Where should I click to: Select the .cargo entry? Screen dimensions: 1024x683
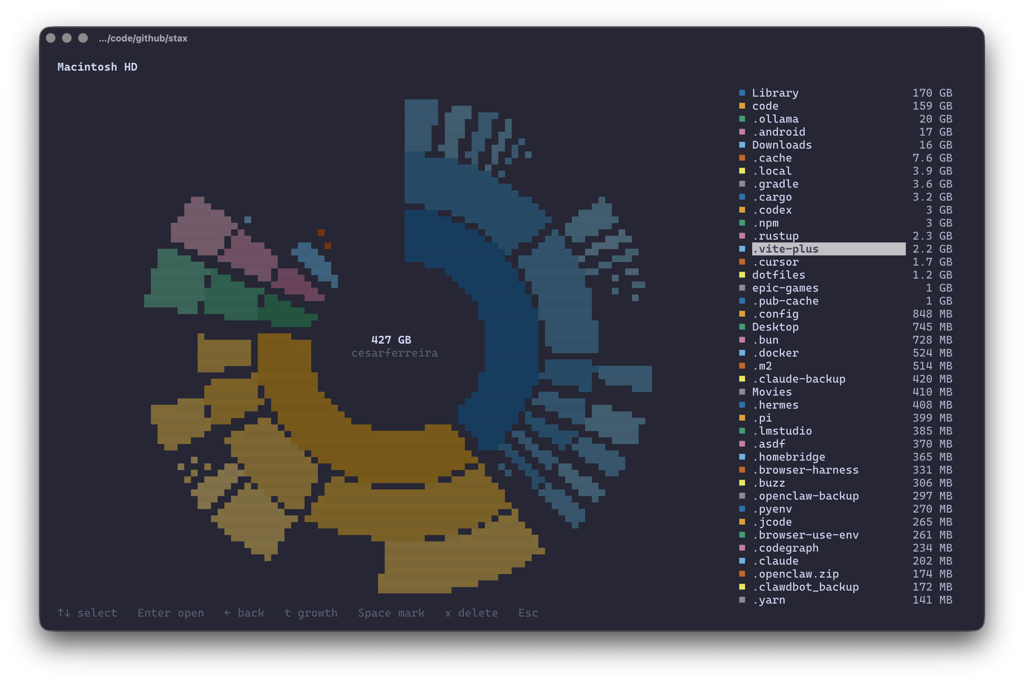coord(845,197)
